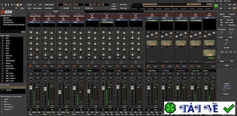This screenshot has width=237, height=116.
Task: Click the Mono button in monitor section
Action: 222,61
